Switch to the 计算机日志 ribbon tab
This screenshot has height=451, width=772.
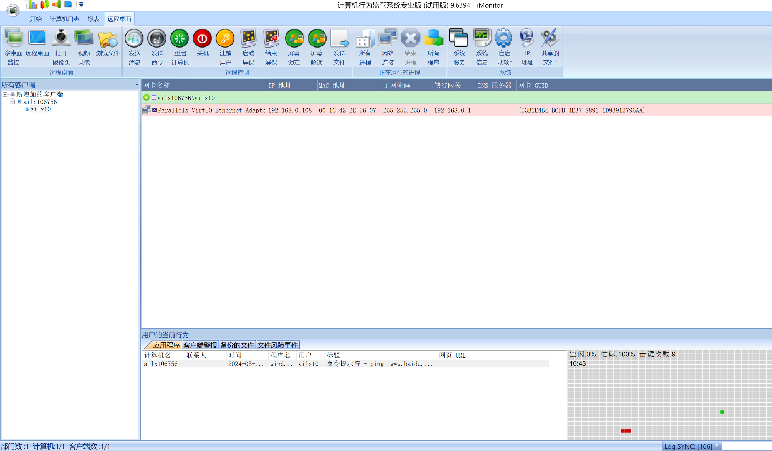[65, 19]
